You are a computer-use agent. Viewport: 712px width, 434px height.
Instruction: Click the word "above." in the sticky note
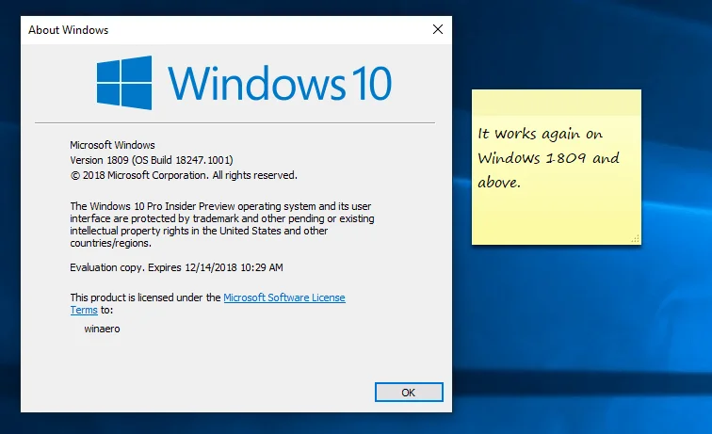(x=499, y=183)
